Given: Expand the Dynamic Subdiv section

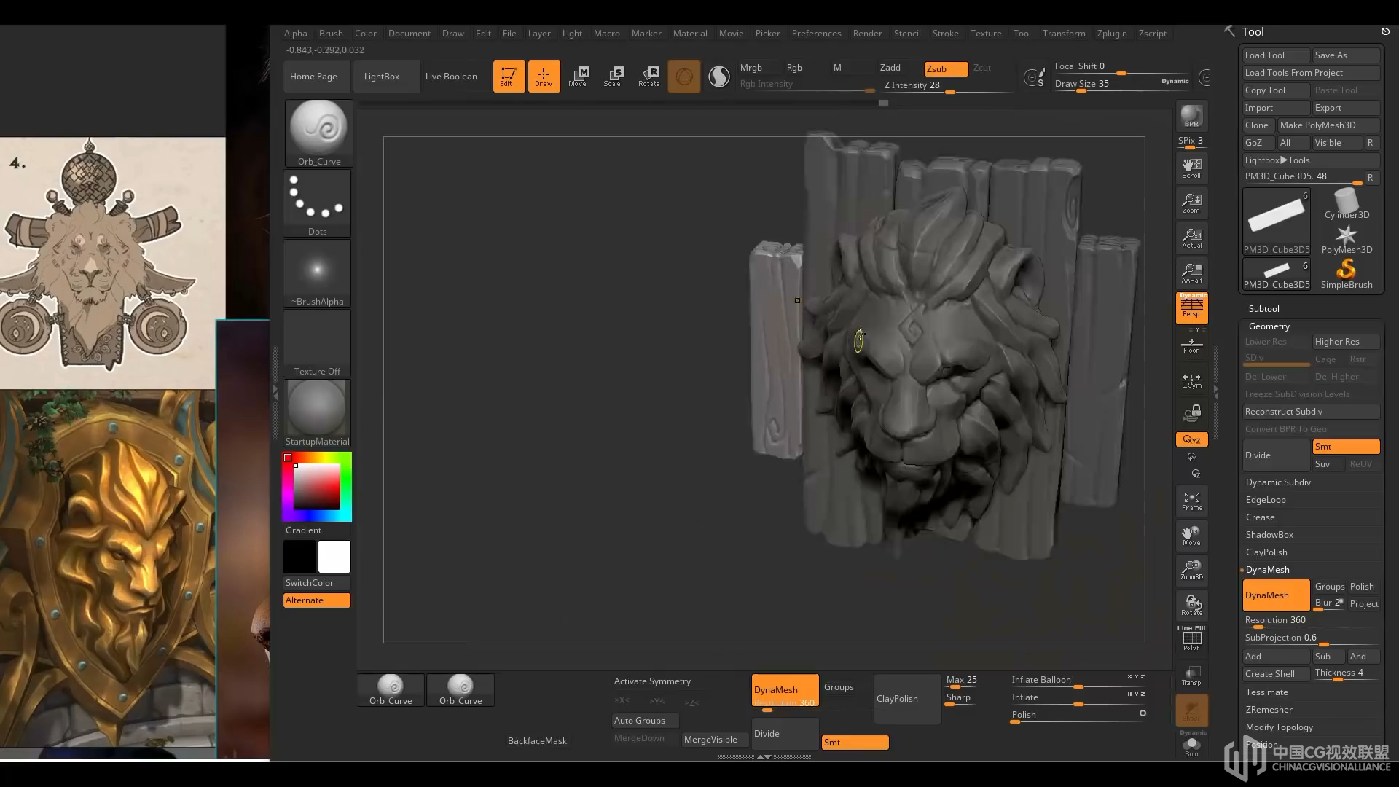Looking at the screenshot, I should pos(1278,482).
